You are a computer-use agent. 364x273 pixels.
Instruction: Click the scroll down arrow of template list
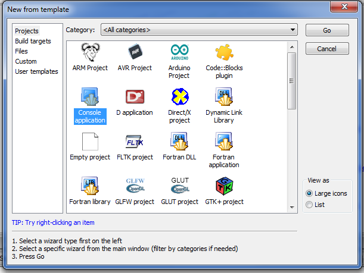click(292, 208)
